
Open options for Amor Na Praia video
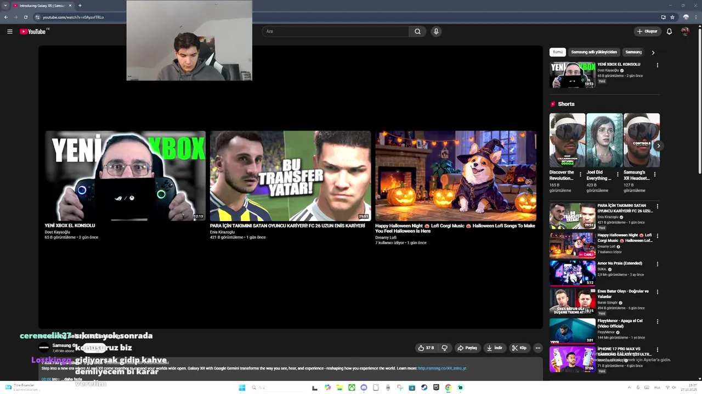pyautogui.click(x=657, y=264)
